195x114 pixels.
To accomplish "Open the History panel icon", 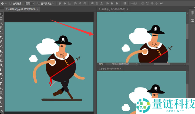I will 193,13.
